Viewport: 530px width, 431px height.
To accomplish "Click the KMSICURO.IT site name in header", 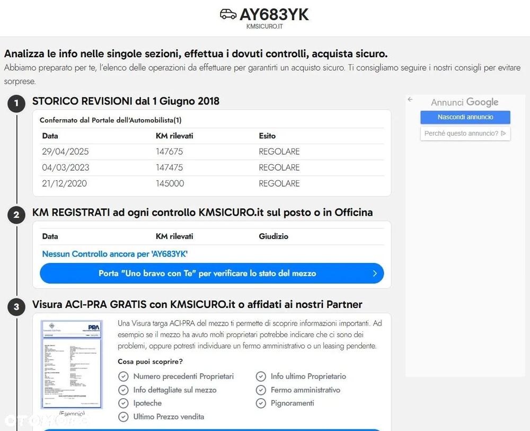I will (x=264, y=27).
